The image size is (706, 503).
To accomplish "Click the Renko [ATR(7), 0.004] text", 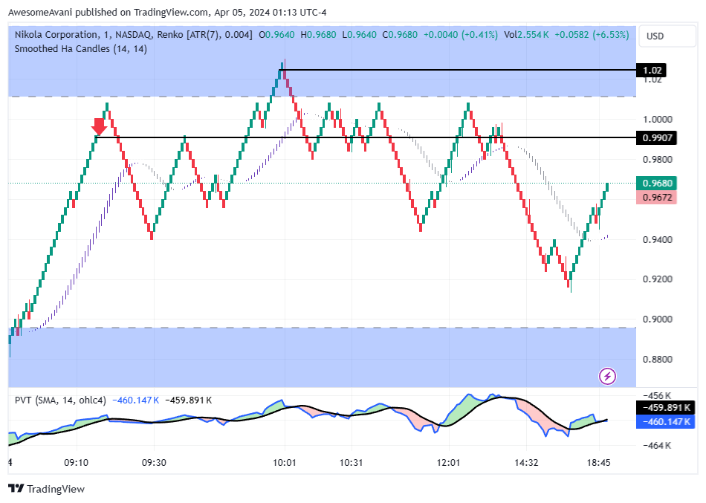I will point(204,35).
